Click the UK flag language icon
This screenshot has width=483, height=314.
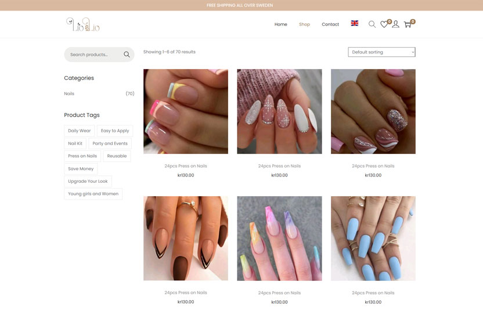coord(355,24)
